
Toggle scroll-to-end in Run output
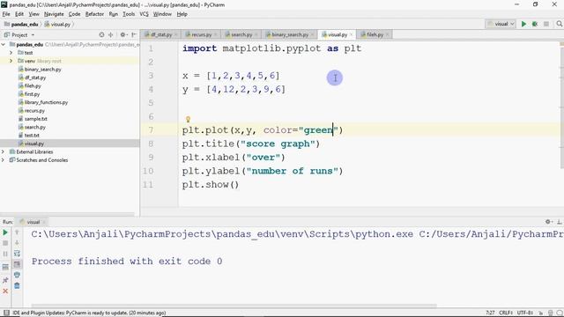coord(17,264)
